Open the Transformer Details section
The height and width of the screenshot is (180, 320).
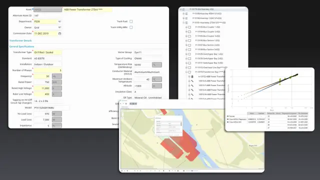click(x=20, y=40)
